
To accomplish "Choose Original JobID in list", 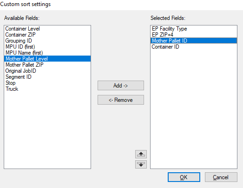I will tap(47, 71).
